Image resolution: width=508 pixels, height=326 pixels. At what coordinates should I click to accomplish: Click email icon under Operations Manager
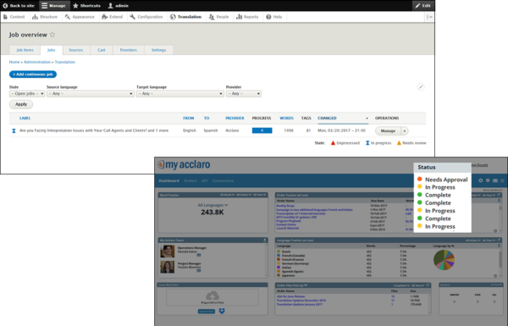click(199, 255)
